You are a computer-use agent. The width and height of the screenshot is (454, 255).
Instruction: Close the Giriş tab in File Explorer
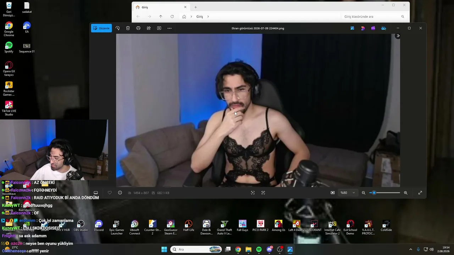click(x=185, y=7)
